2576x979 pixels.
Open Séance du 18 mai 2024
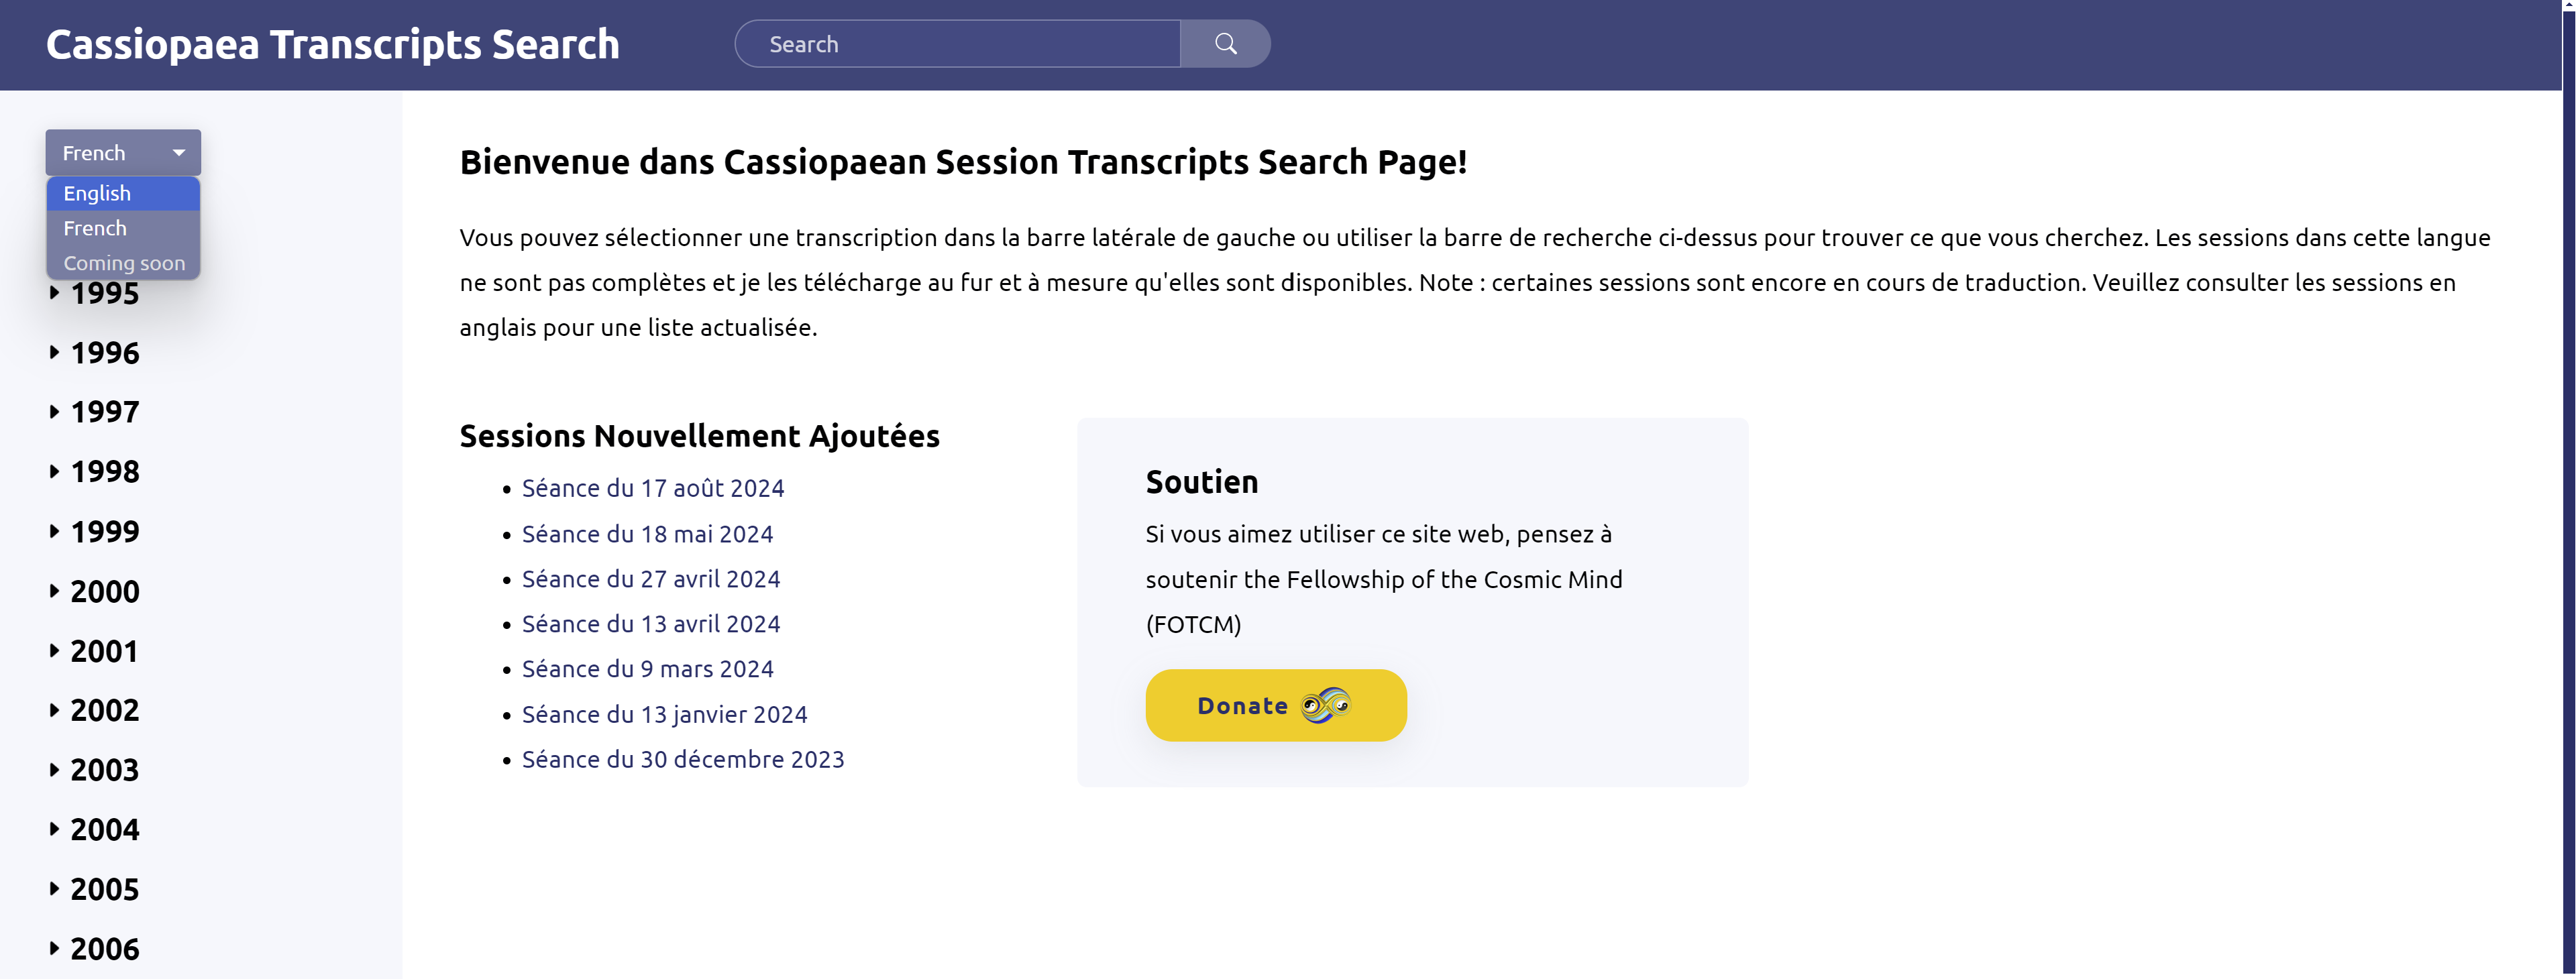(647, 534)
